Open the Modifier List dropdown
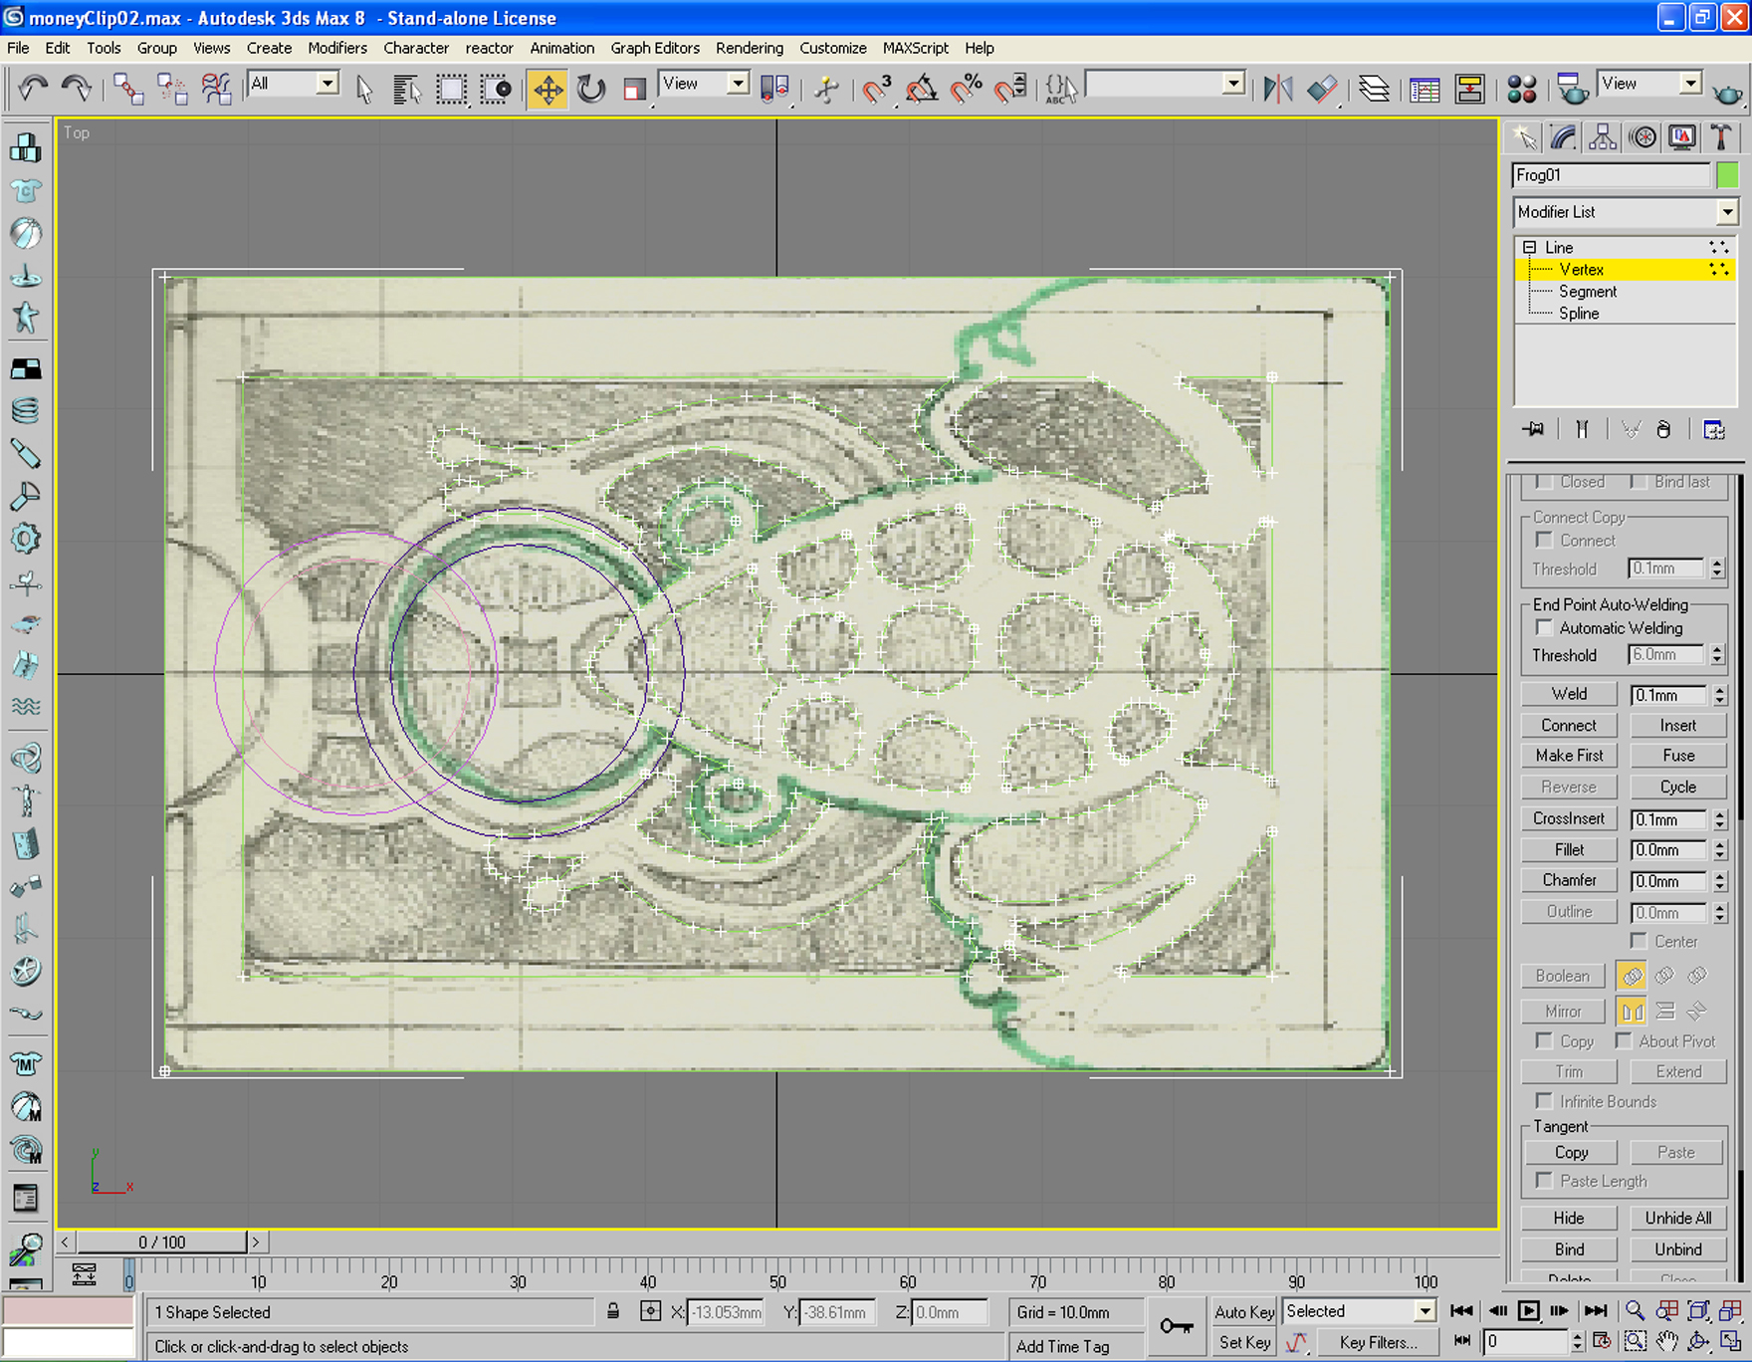1752x1362 pixels. tap(1625, 212)
